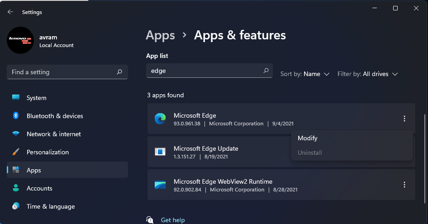Image resolution: width=428 pixels, height=224 pixels.
Task: Open Personalization settings
Action: (x=48, y=152)
